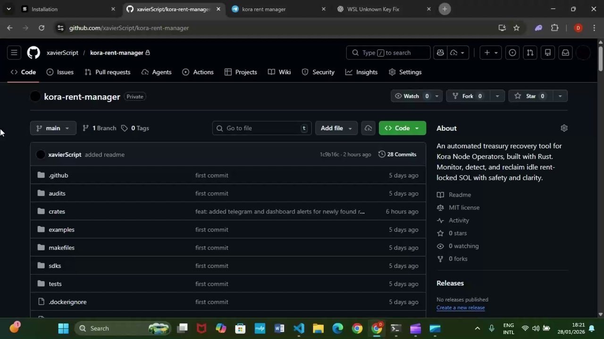Open the Windows Start menu
The height and width of the screenshot is (339, 604).
click(x=63, y=328)
